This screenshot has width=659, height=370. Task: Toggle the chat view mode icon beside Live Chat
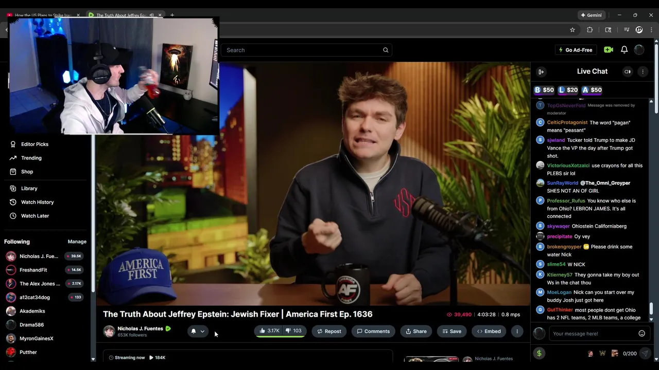click(628, 72)
